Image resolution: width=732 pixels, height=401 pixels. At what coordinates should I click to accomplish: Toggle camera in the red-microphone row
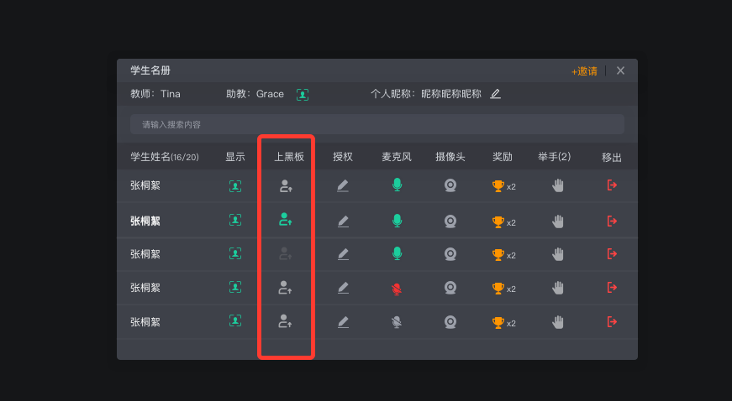point(450,288)
